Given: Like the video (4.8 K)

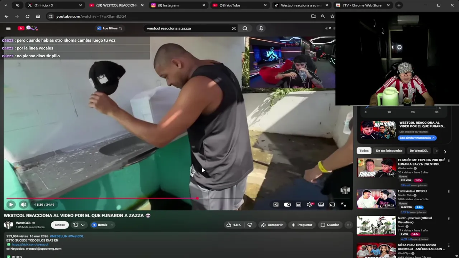Looking at the screenshot, I should [233, 225].
